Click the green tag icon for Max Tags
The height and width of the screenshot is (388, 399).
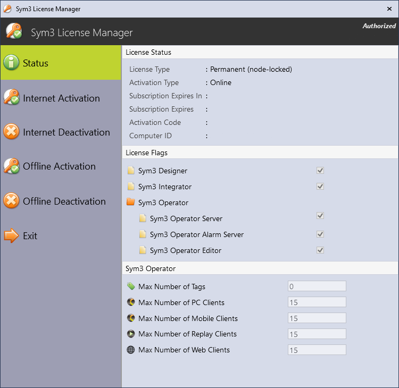(x=131, y=286)
